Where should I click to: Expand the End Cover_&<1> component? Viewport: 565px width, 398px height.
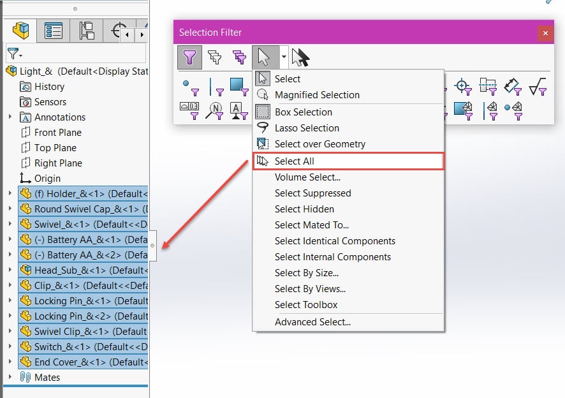click(x=10, y=362)
